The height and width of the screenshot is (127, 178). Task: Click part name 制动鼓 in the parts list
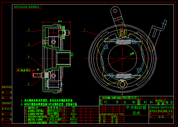point(53,122)
